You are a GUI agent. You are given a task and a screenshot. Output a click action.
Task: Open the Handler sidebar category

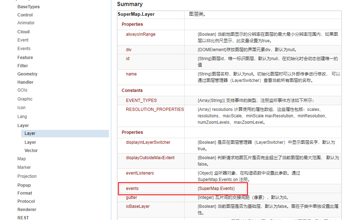point(25,82)
